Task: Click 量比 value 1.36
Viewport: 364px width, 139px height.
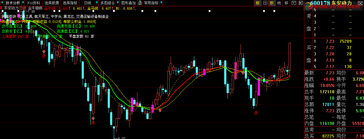Action: pos(359,104)
